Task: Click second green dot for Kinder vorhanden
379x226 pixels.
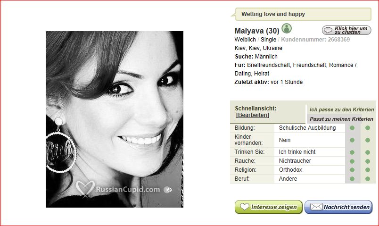Action: (368, 140)
